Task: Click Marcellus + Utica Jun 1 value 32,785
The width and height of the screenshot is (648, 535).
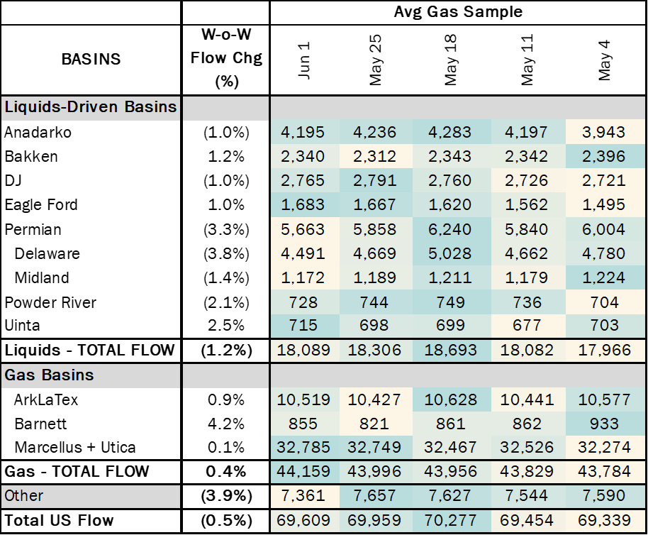Action: click(303, 447)
